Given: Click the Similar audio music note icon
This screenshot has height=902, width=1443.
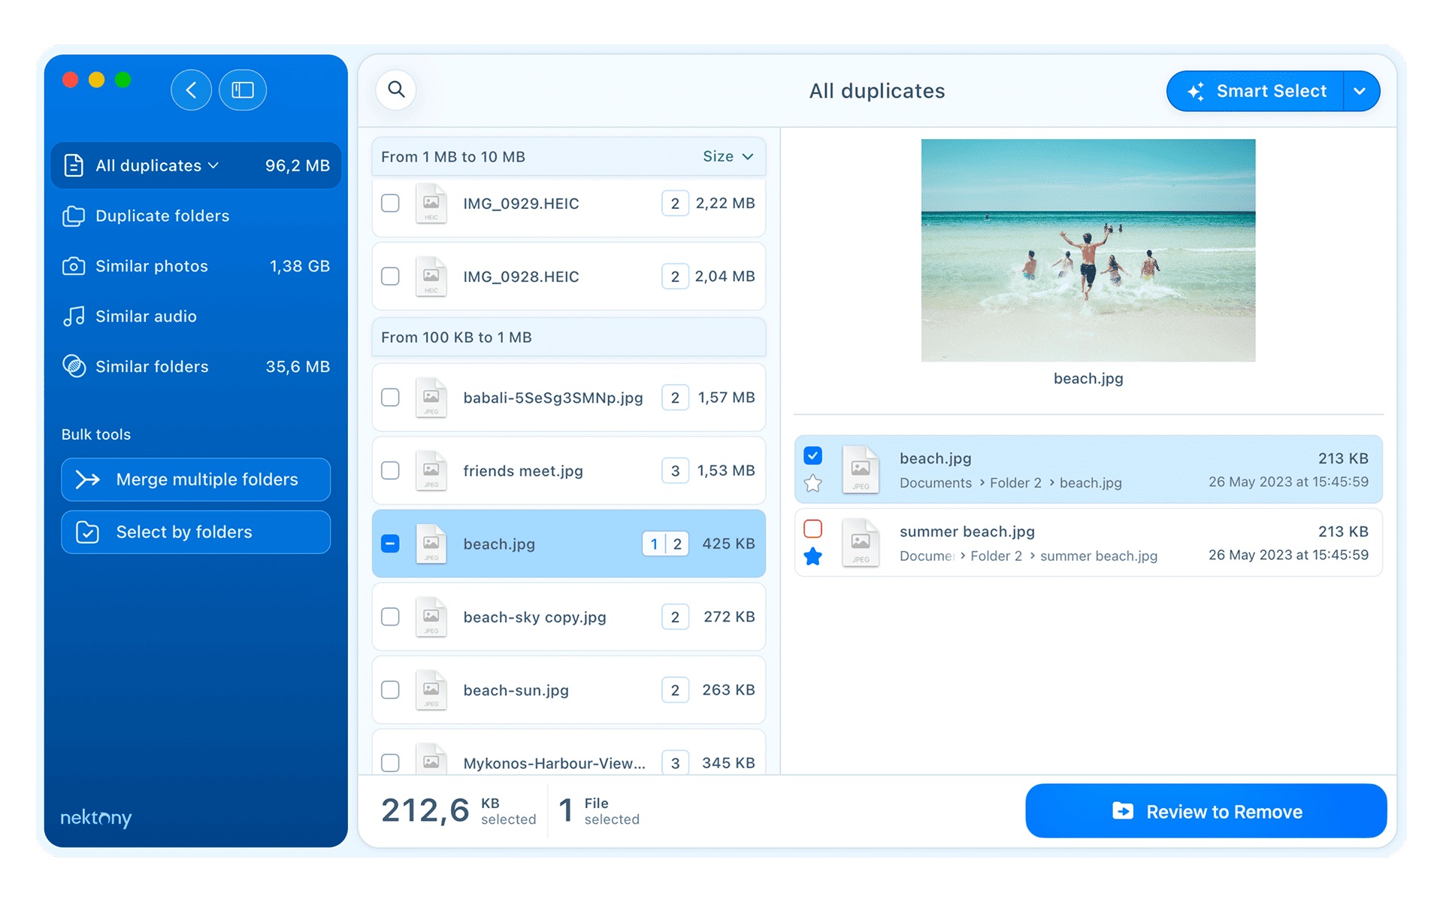Looking at the screenshot, I should point(74,316).
